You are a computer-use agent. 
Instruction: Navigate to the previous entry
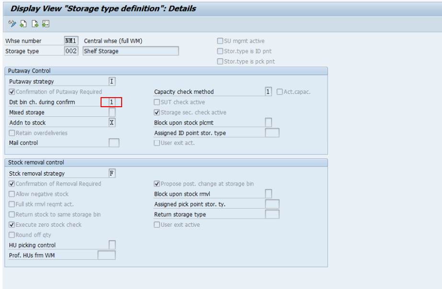point(23,23)
